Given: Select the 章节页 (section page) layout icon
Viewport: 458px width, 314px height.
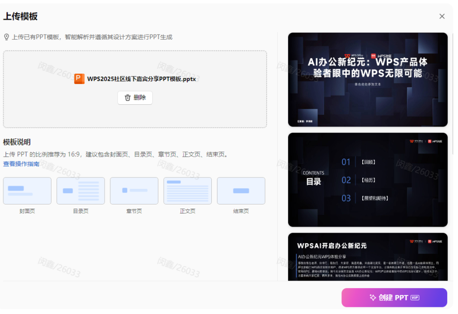Looking at the screenshot, I should tap(134, 191).
